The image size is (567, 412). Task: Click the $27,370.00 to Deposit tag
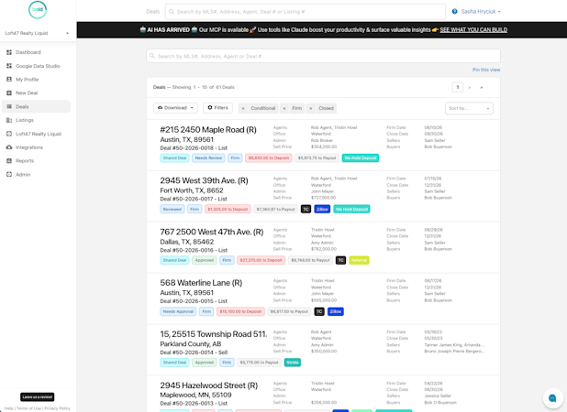coord(261,261)
